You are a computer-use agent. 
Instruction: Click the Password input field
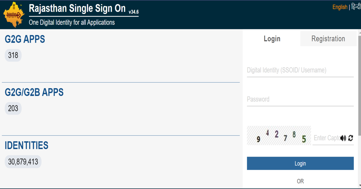point(300,99)
